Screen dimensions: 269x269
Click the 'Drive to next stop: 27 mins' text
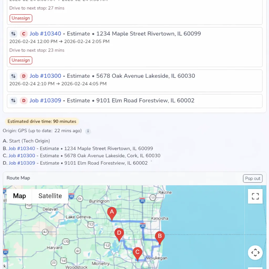37,8
